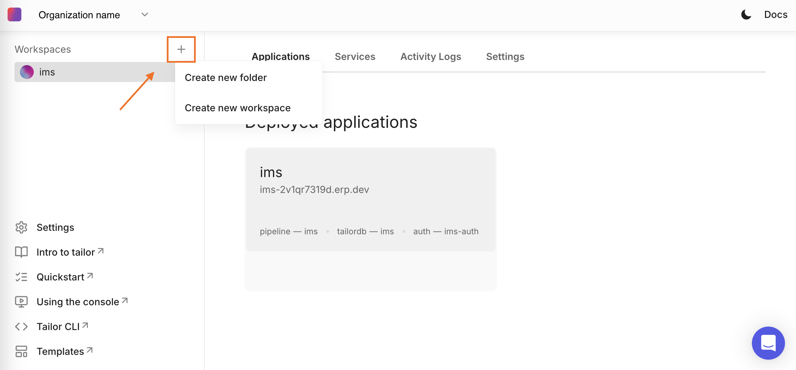This screenshot has width=796, height=370.
Task: Select the organization logo square
Action: [14, 14]
